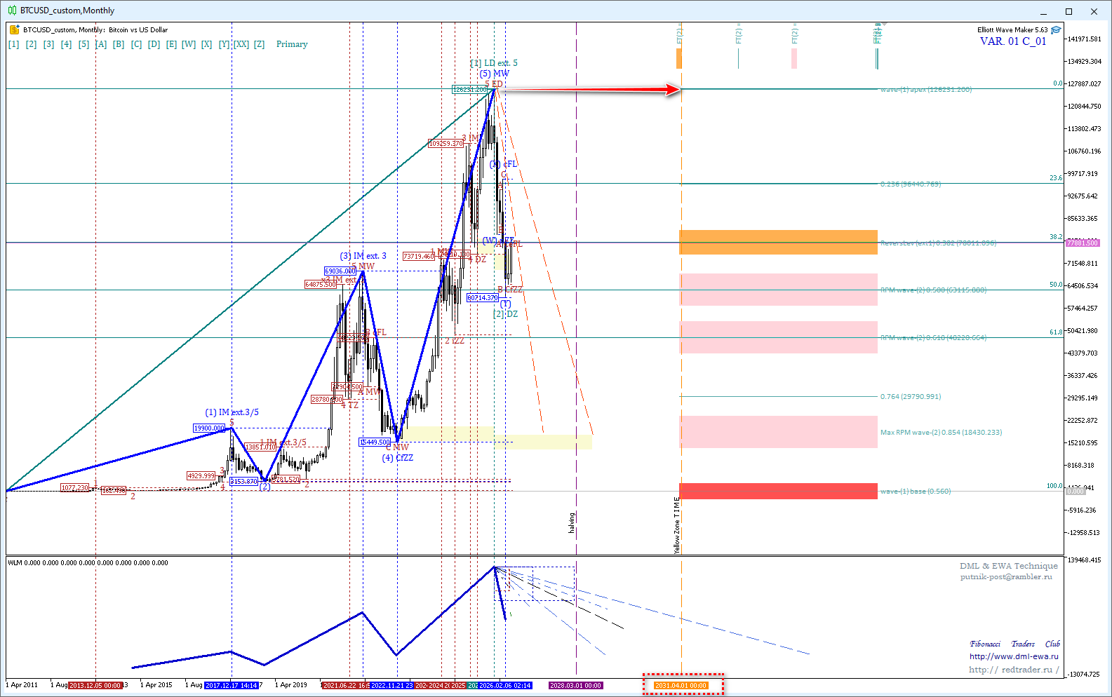Viewport: 1112px width, 697px height.
Task: Open the www.dml-ewa.ru link
Action: point(1014,656)
